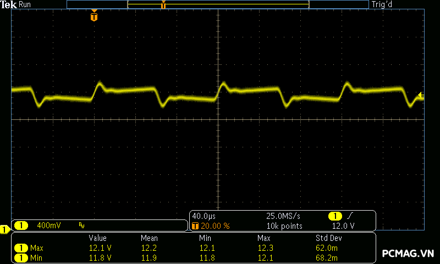Select the Max measurement channel badge
The width and height of the screenshot is (440, 264).
21,248
